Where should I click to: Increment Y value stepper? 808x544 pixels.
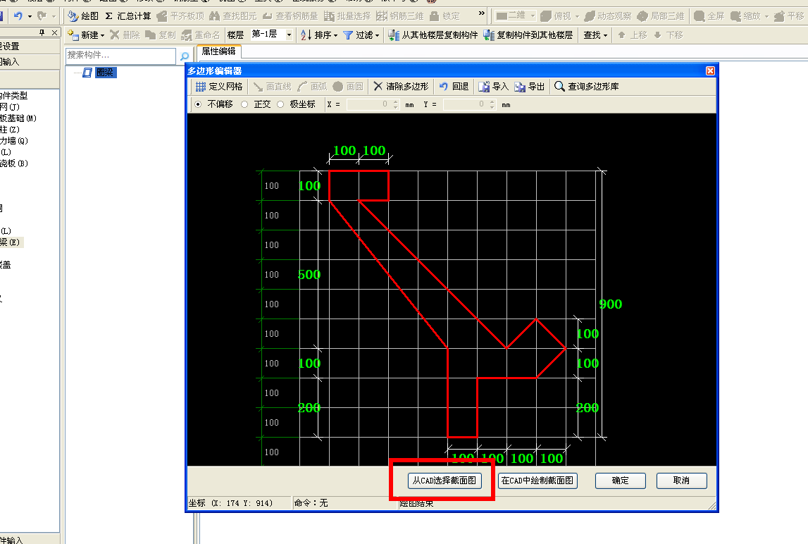pos(492,101)
